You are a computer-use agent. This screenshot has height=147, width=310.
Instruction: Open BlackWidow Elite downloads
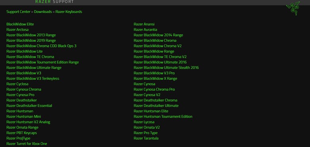pos(20,24)
